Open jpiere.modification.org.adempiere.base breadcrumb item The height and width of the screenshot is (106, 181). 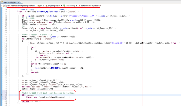pyautogui.click(x=20, y=6)
